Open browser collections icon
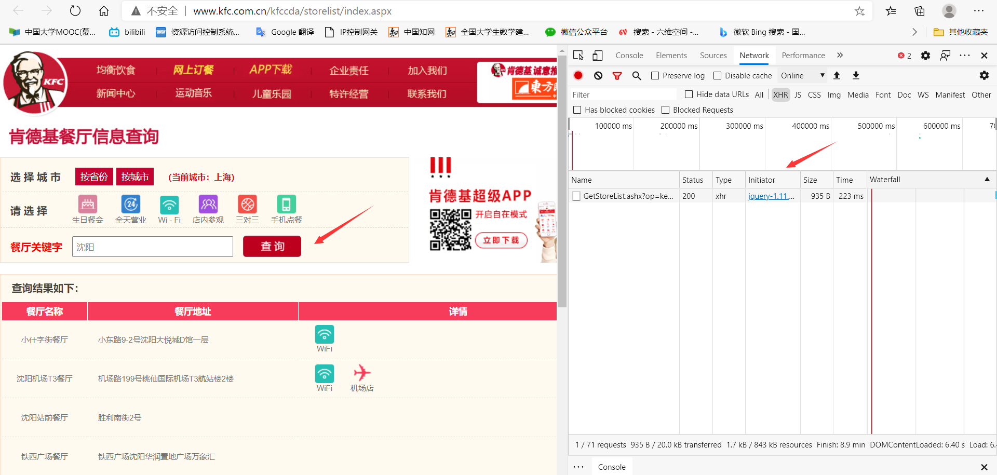This screenshot has width=997, height=475. [920, 11]
